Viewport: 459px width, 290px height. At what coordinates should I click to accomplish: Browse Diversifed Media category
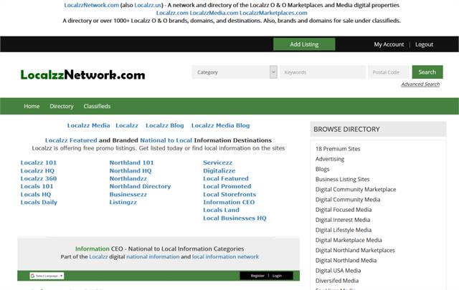click(337, 281)
